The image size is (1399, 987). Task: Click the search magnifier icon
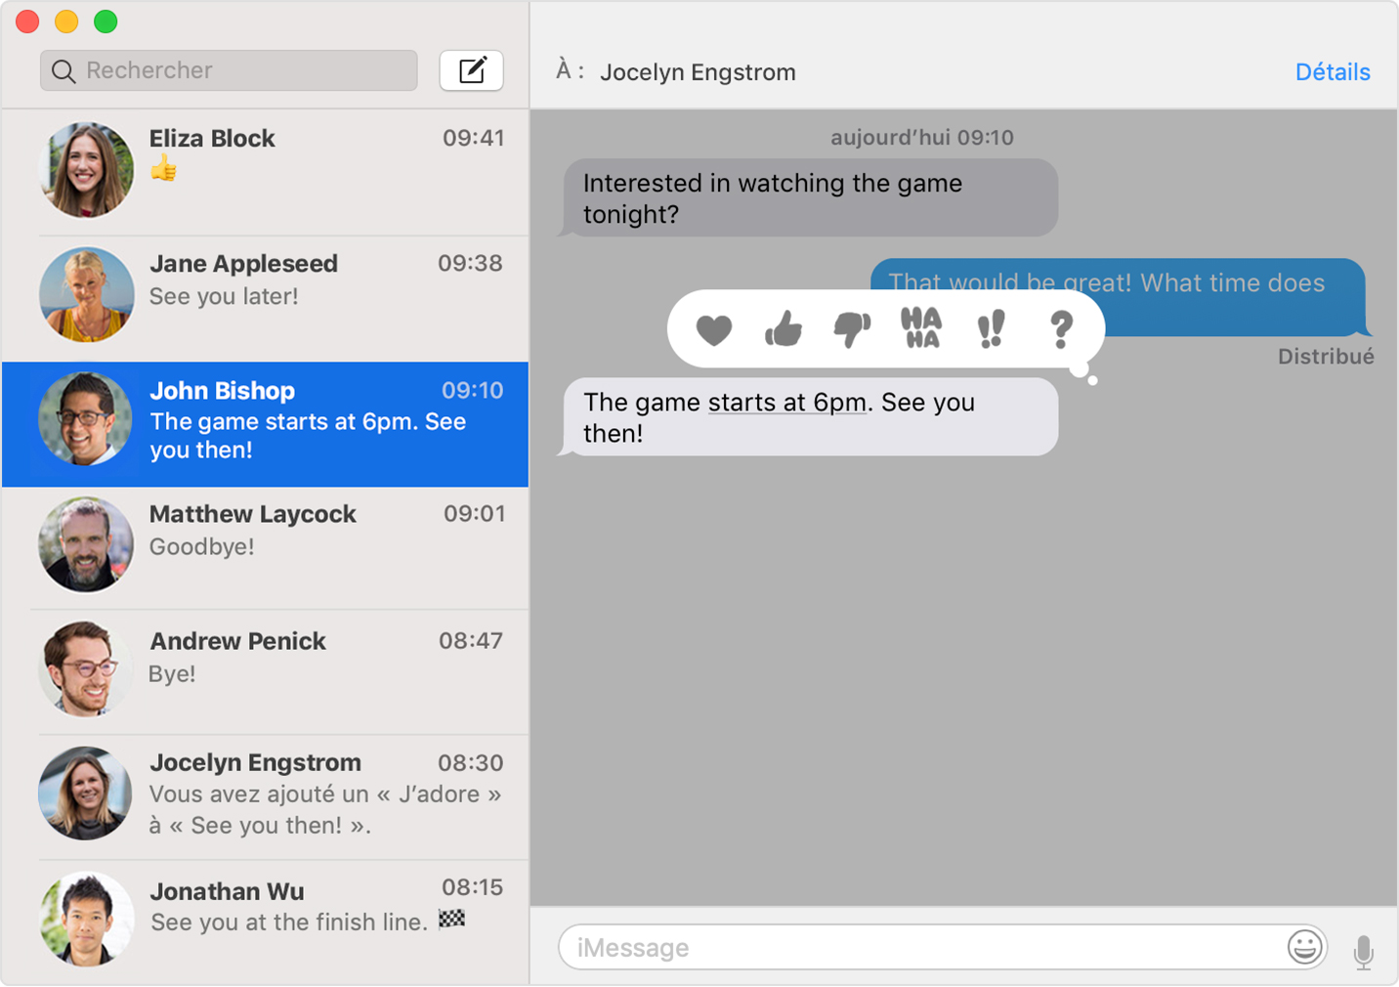click(64, 71)
